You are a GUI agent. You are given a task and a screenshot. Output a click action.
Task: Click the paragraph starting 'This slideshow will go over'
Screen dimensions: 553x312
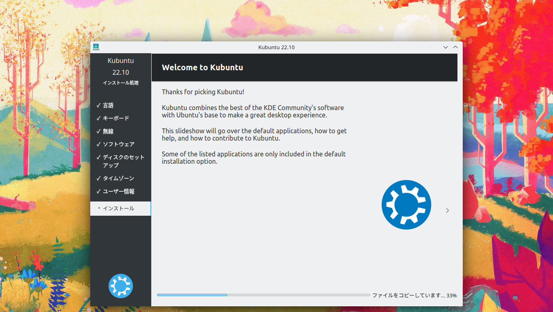coord(254,134)
